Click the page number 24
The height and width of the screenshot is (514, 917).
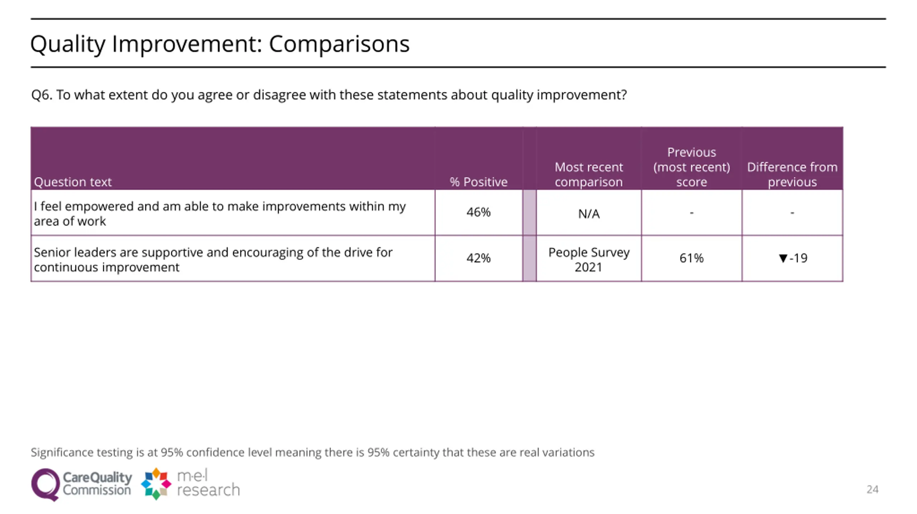pos(872,489)
